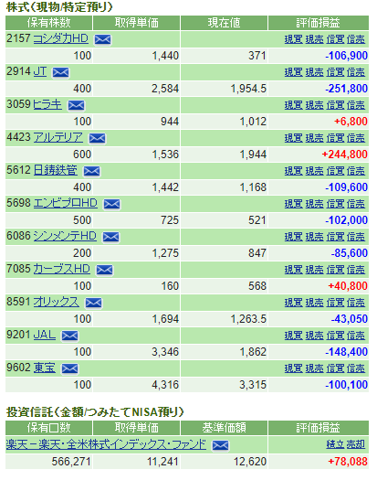The height and width of the screenshot is (480, 377).
Task: Open the mail icon next to ヒラキ
Action: click(x=76, y=106)
